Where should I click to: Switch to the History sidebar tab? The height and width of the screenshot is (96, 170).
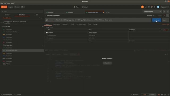(7, 15)
